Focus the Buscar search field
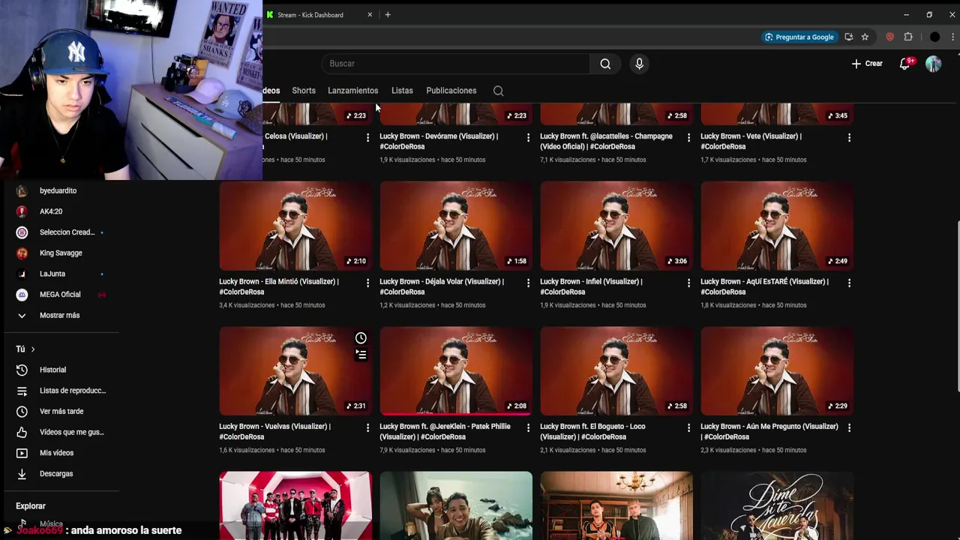The height and width of the screenshot is (540, 960). point(456,64)
